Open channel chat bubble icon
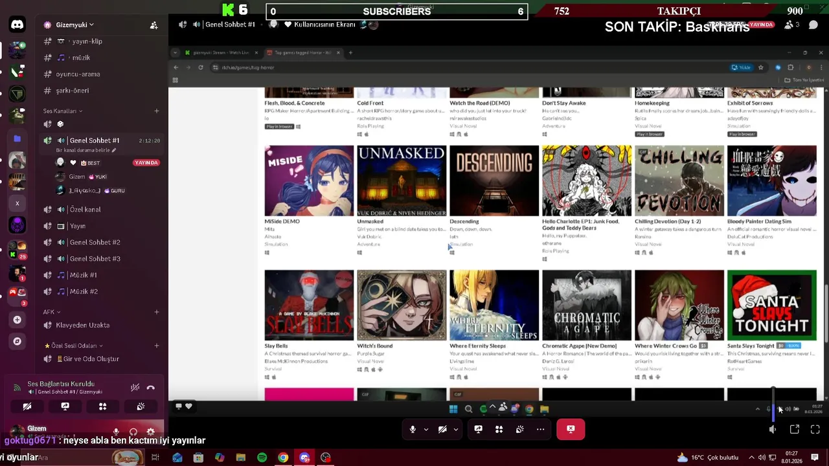The height and width of the screenshot is (466, 829). 813,25
